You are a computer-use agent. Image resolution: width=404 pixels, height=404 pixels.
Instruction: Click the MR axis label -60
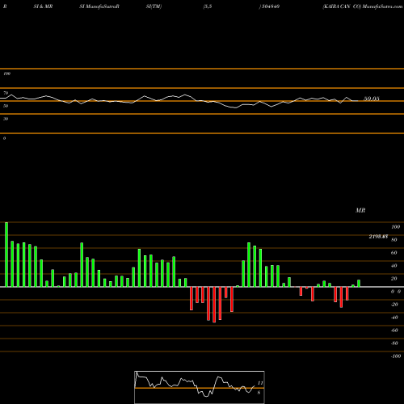pos(394,330)
